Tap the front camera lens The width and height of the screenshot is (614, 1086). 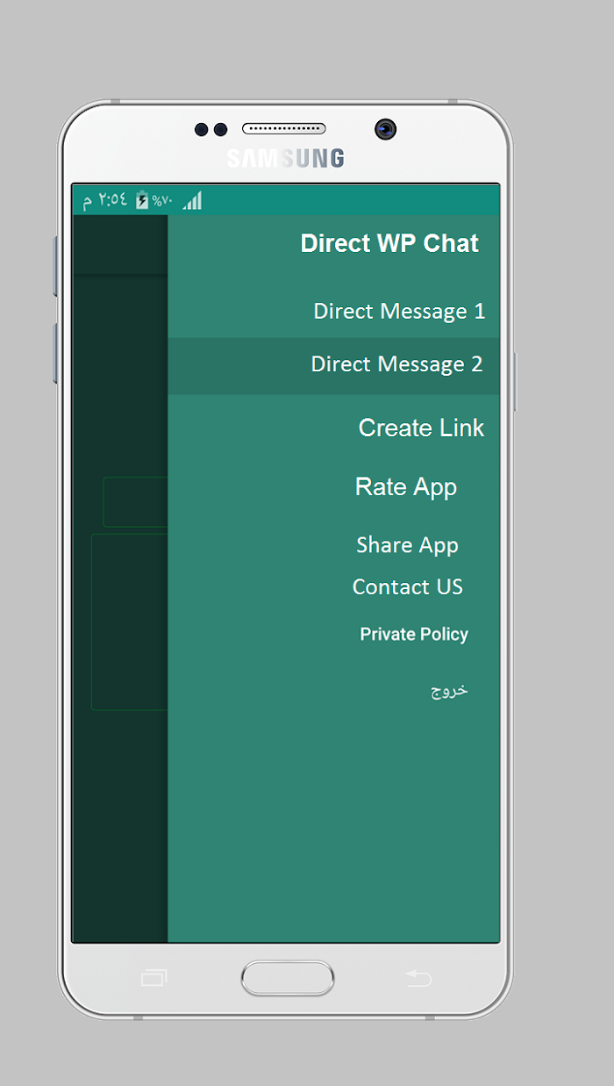pyautogui.click(x=385, y=129)
